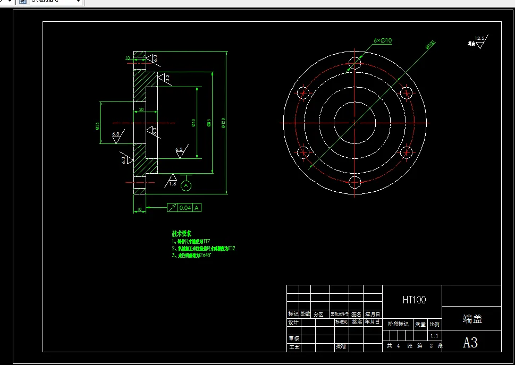Click the 标记 title block cell

pos(293,314)
